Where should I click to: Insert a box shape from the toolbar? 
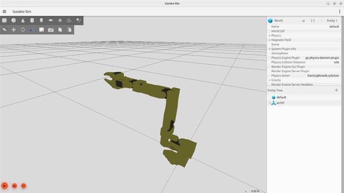[x=4, y=20]
